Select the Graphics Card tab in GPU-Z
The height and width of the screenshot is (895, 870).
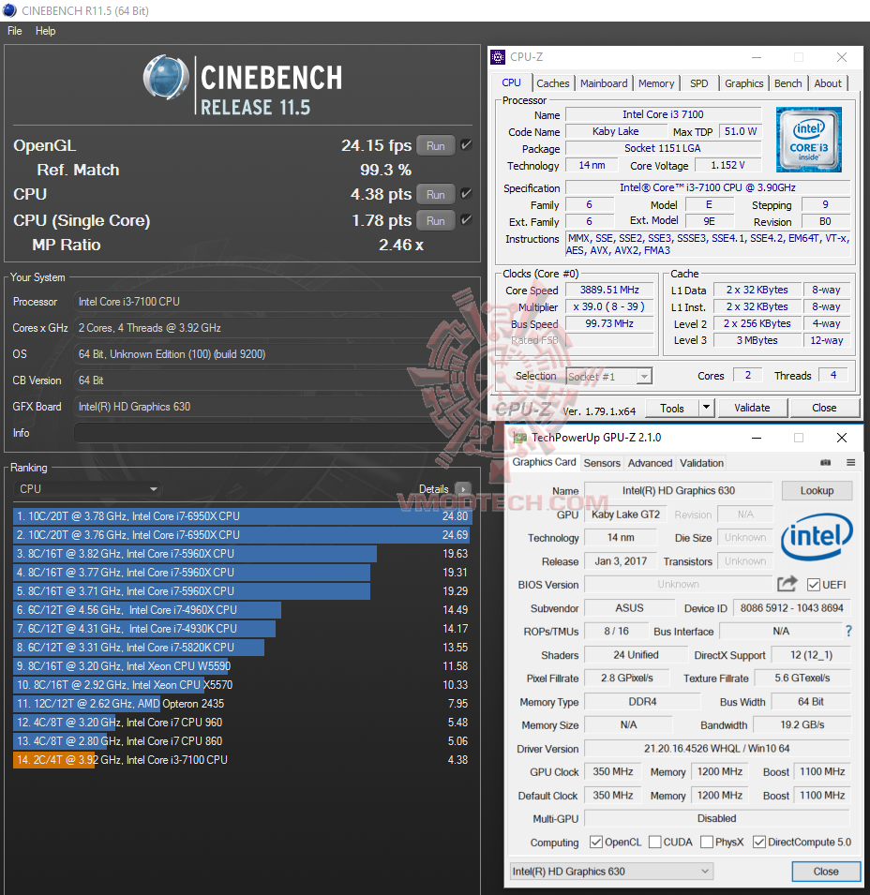tap(544, 462)
